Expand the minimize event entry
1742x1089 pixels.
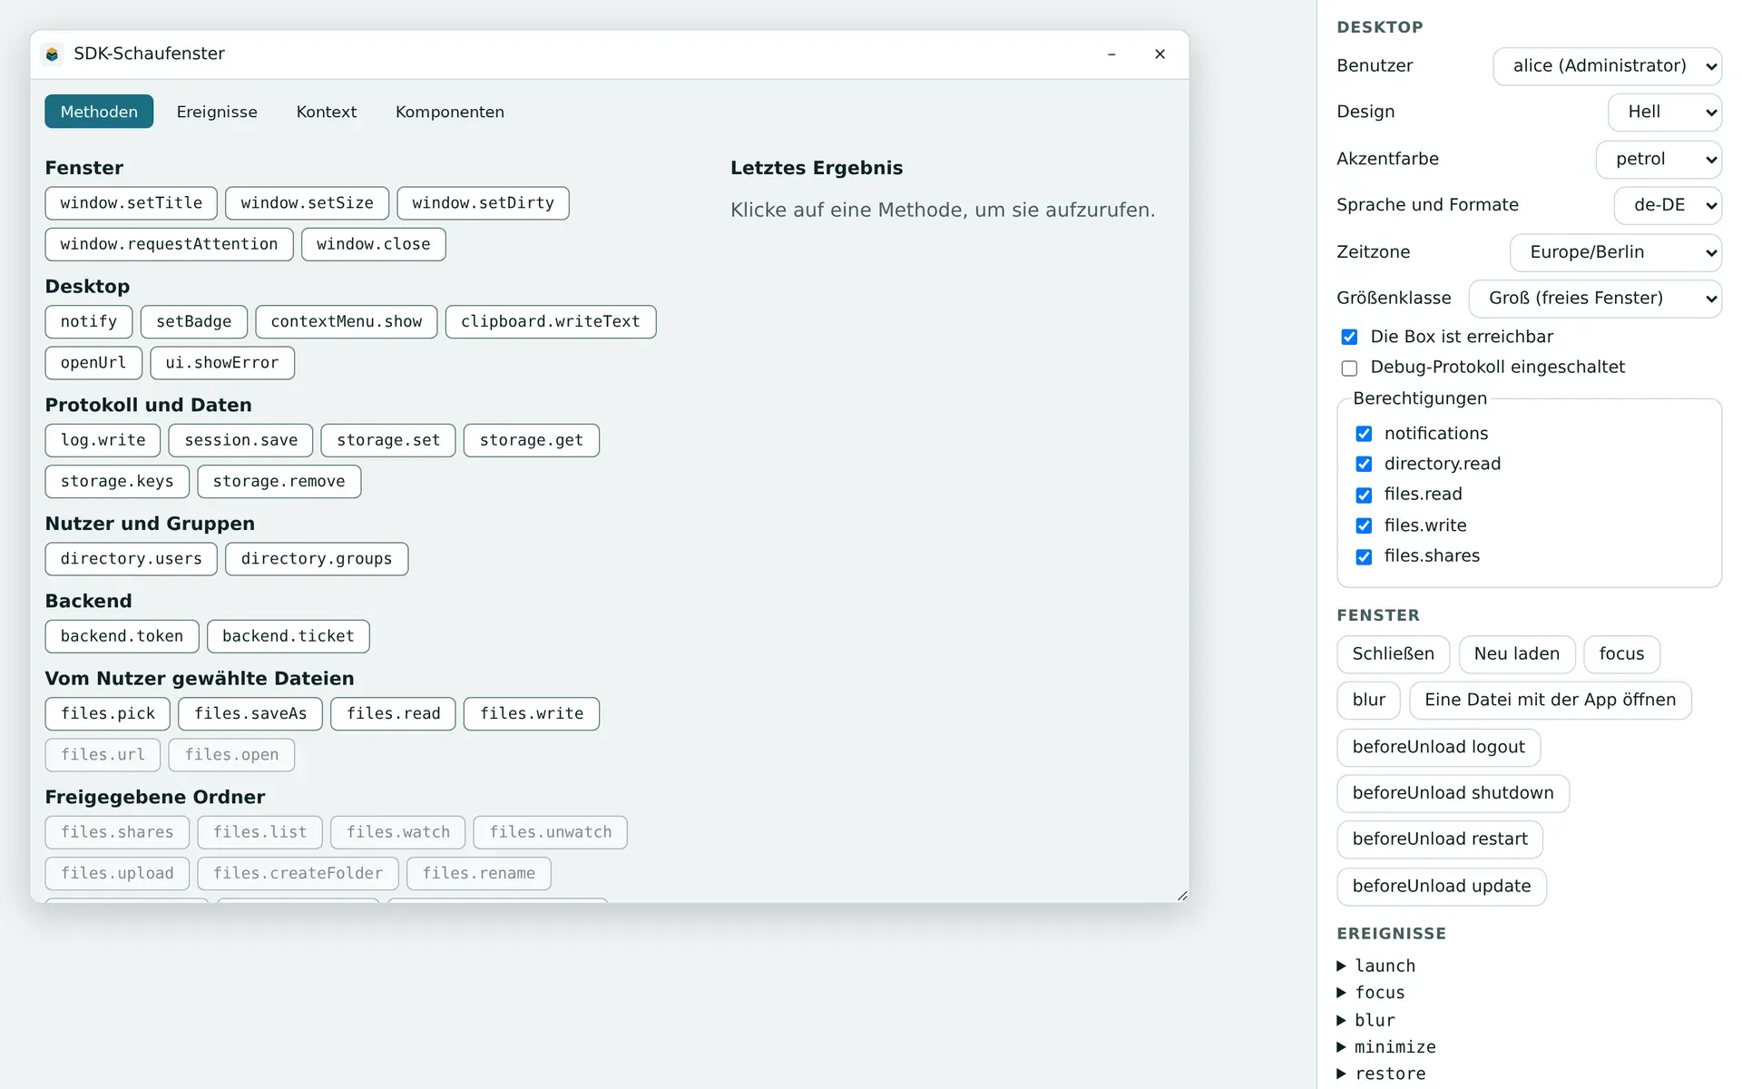pos(1386,1047)
